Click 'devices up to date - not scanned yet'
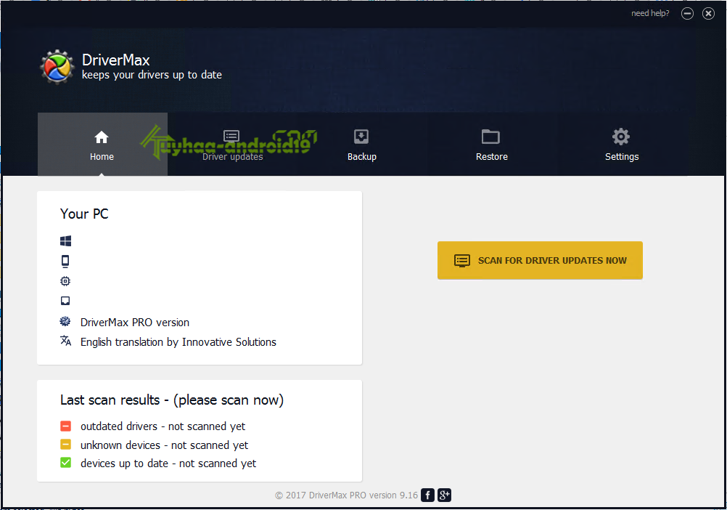The width and height of the screenshot is (727, 510). click(168, 464)
